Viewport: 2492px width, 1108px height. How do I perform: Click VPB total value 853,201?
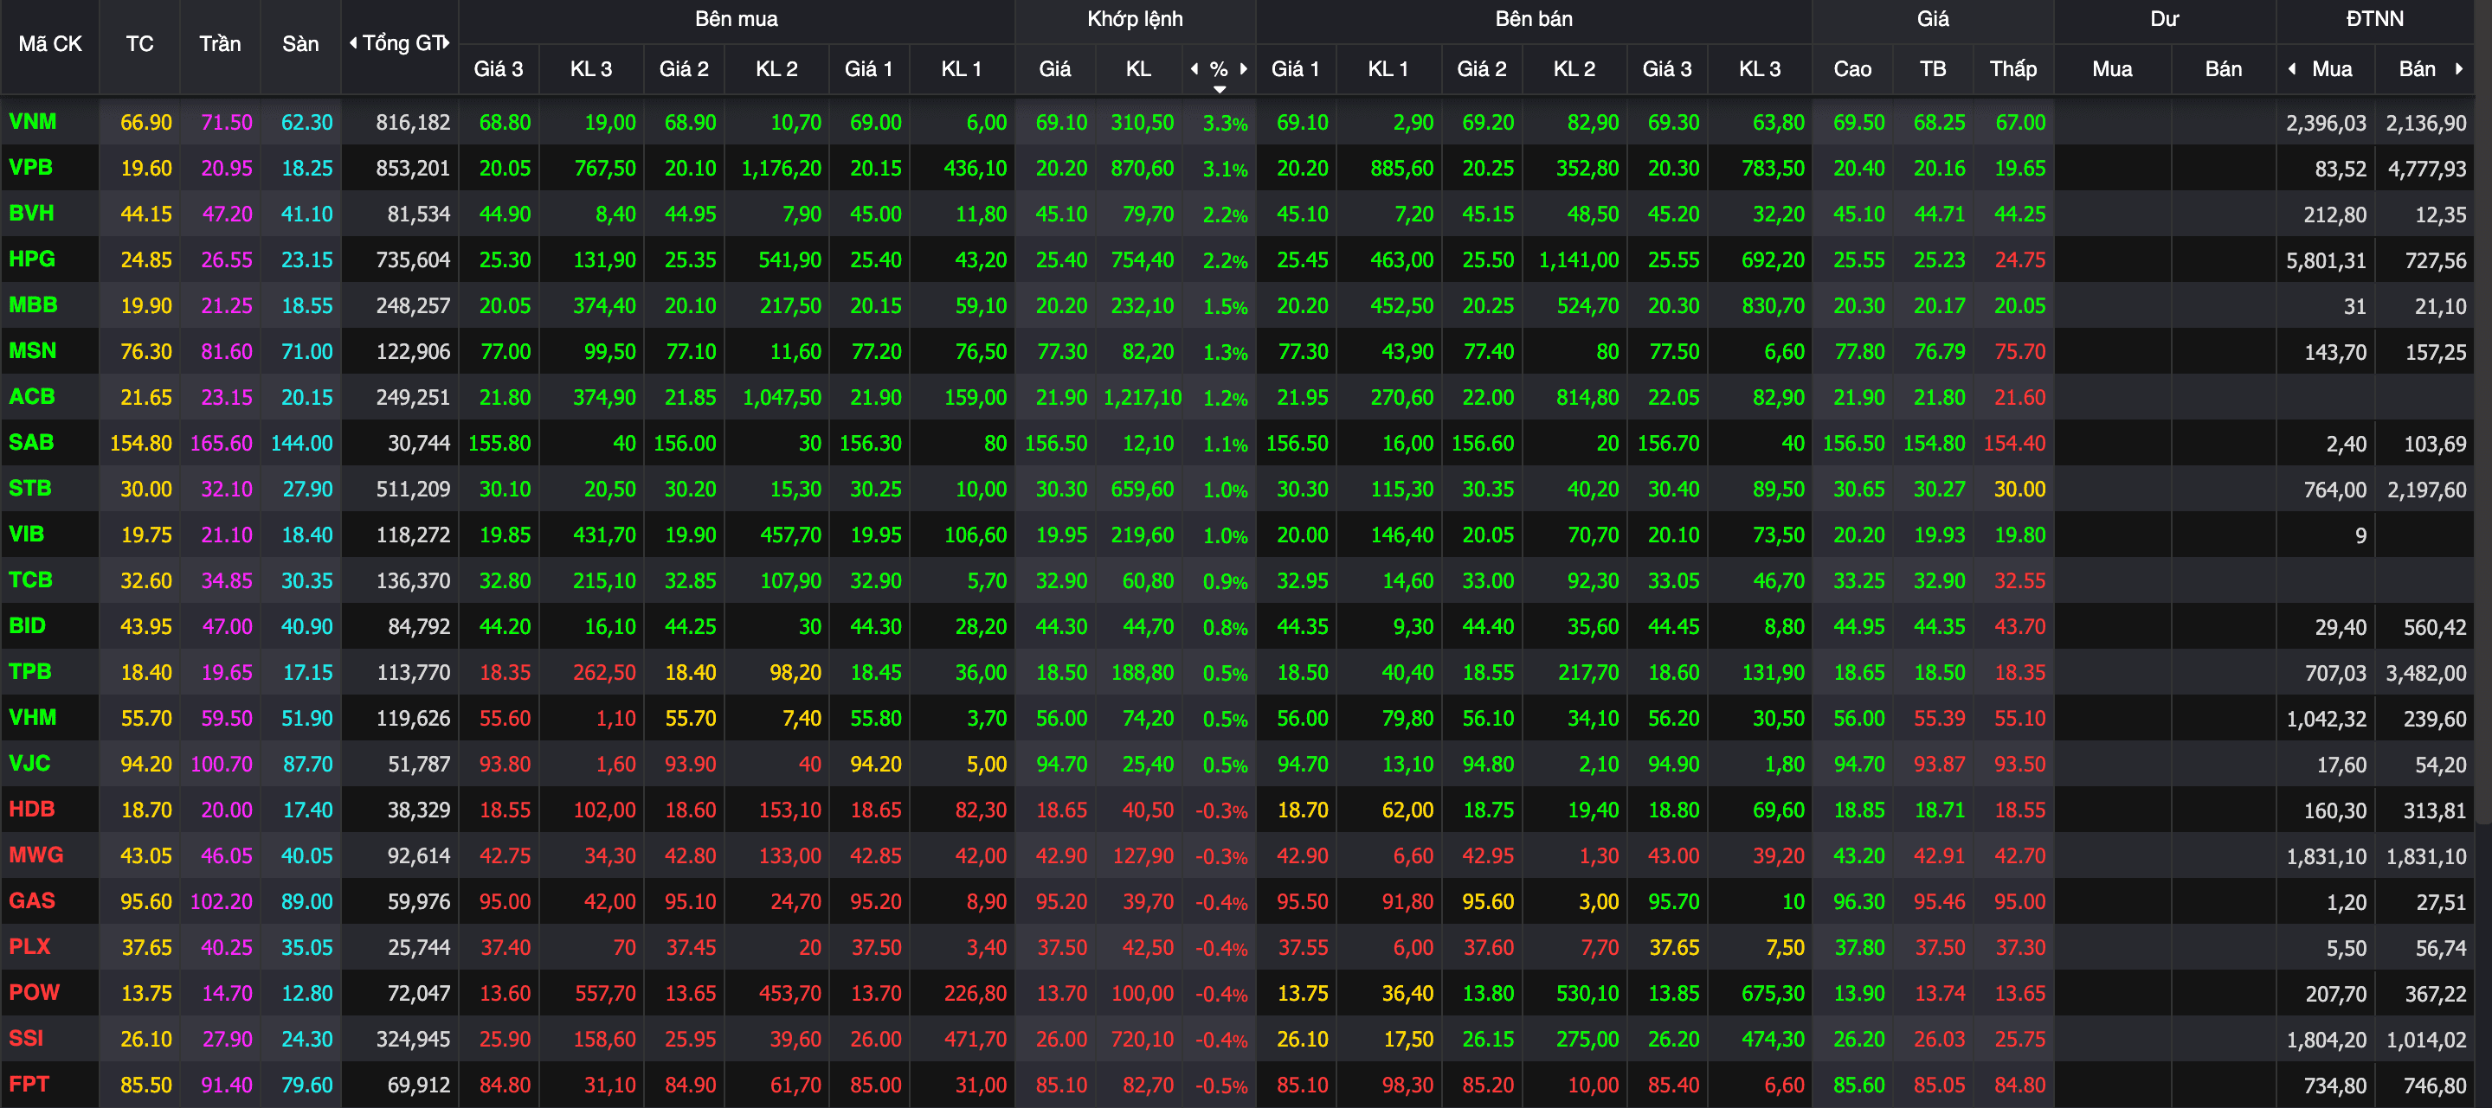click(413, 168)
